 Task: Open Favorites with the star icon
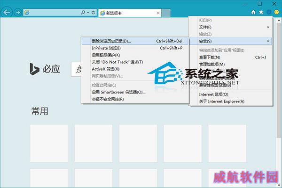coord(261,12)
